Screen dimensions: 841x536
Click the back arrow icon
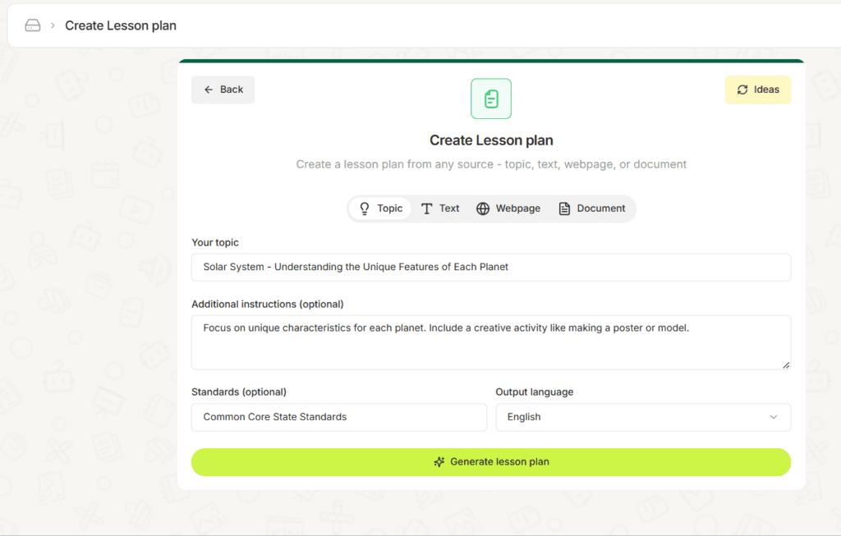[209, 89]
